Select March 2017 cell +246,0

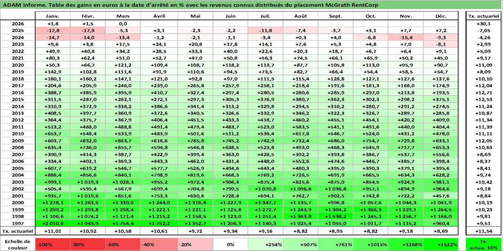pyautogui.click(x=123, y=86)
